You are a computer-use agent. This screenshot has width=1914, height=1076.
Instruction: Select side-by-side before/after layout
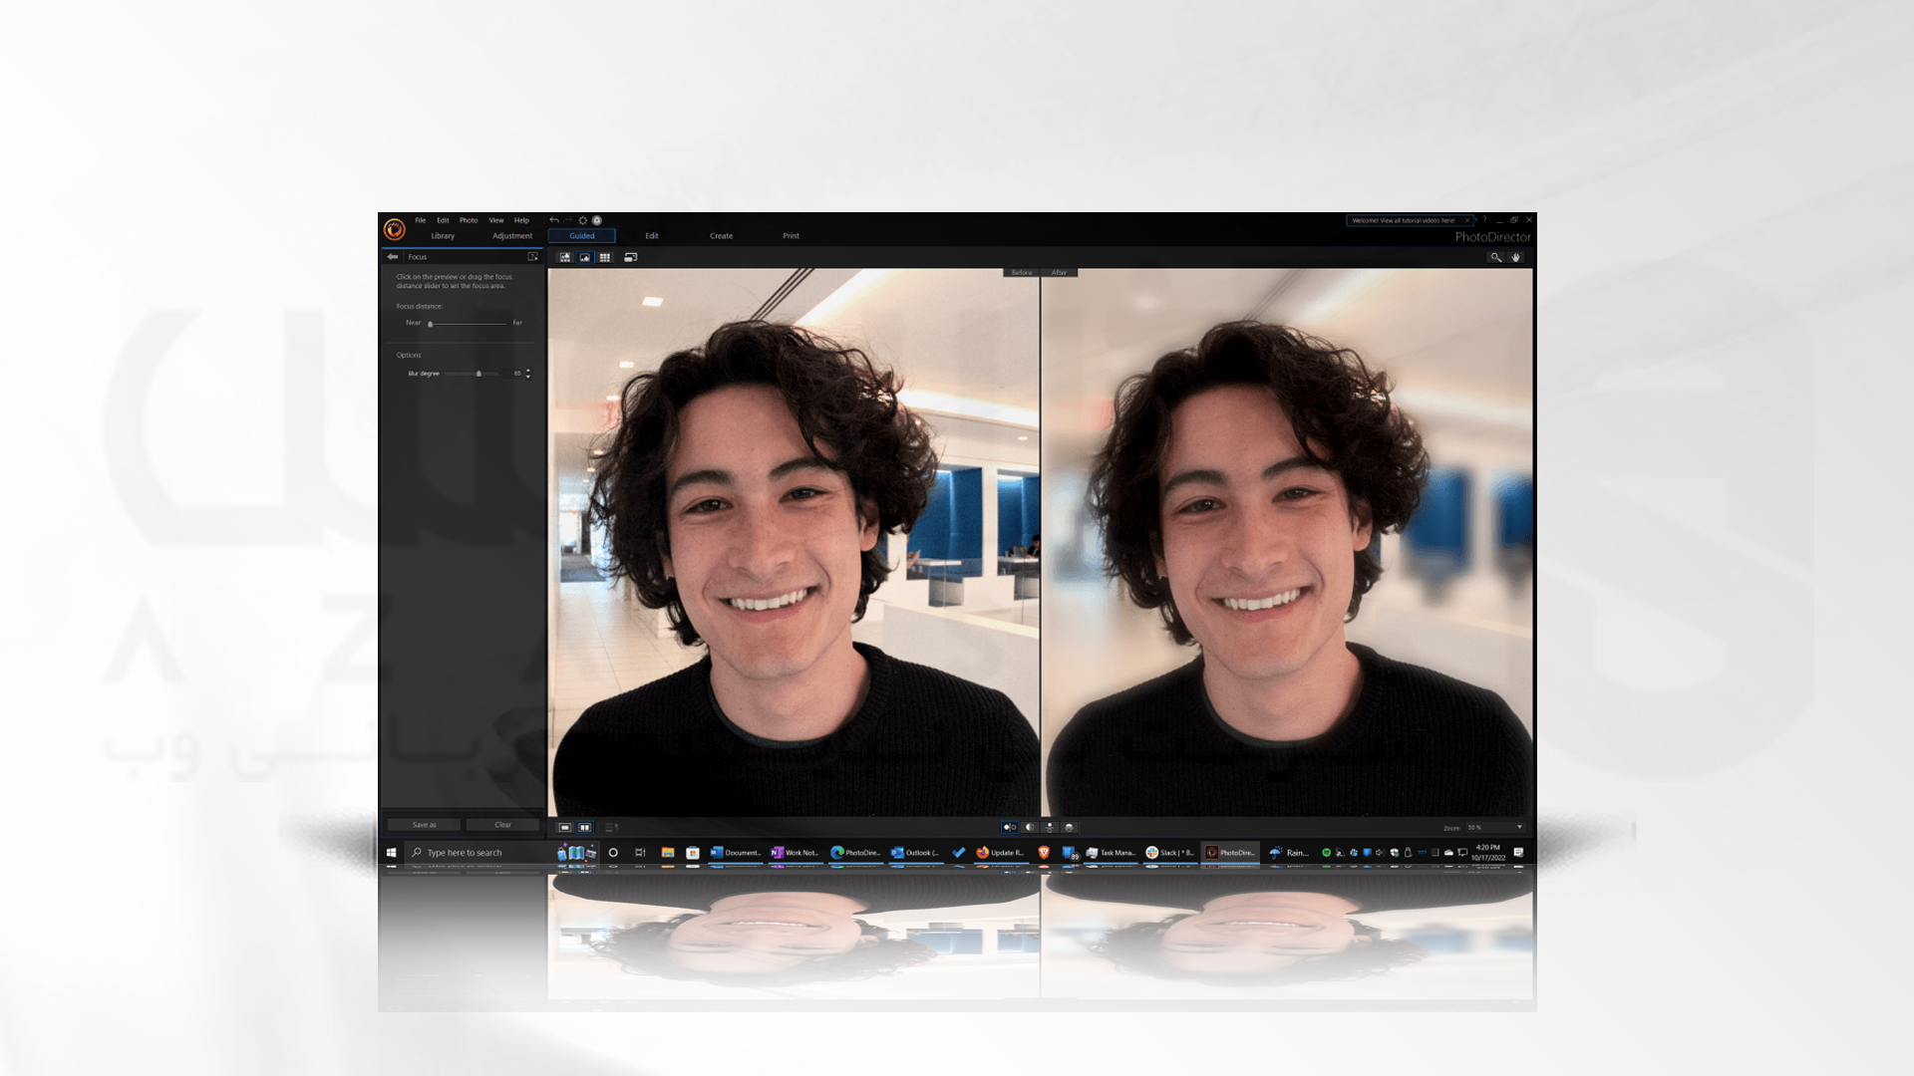pyautogui.click(x=1010, y=827)
